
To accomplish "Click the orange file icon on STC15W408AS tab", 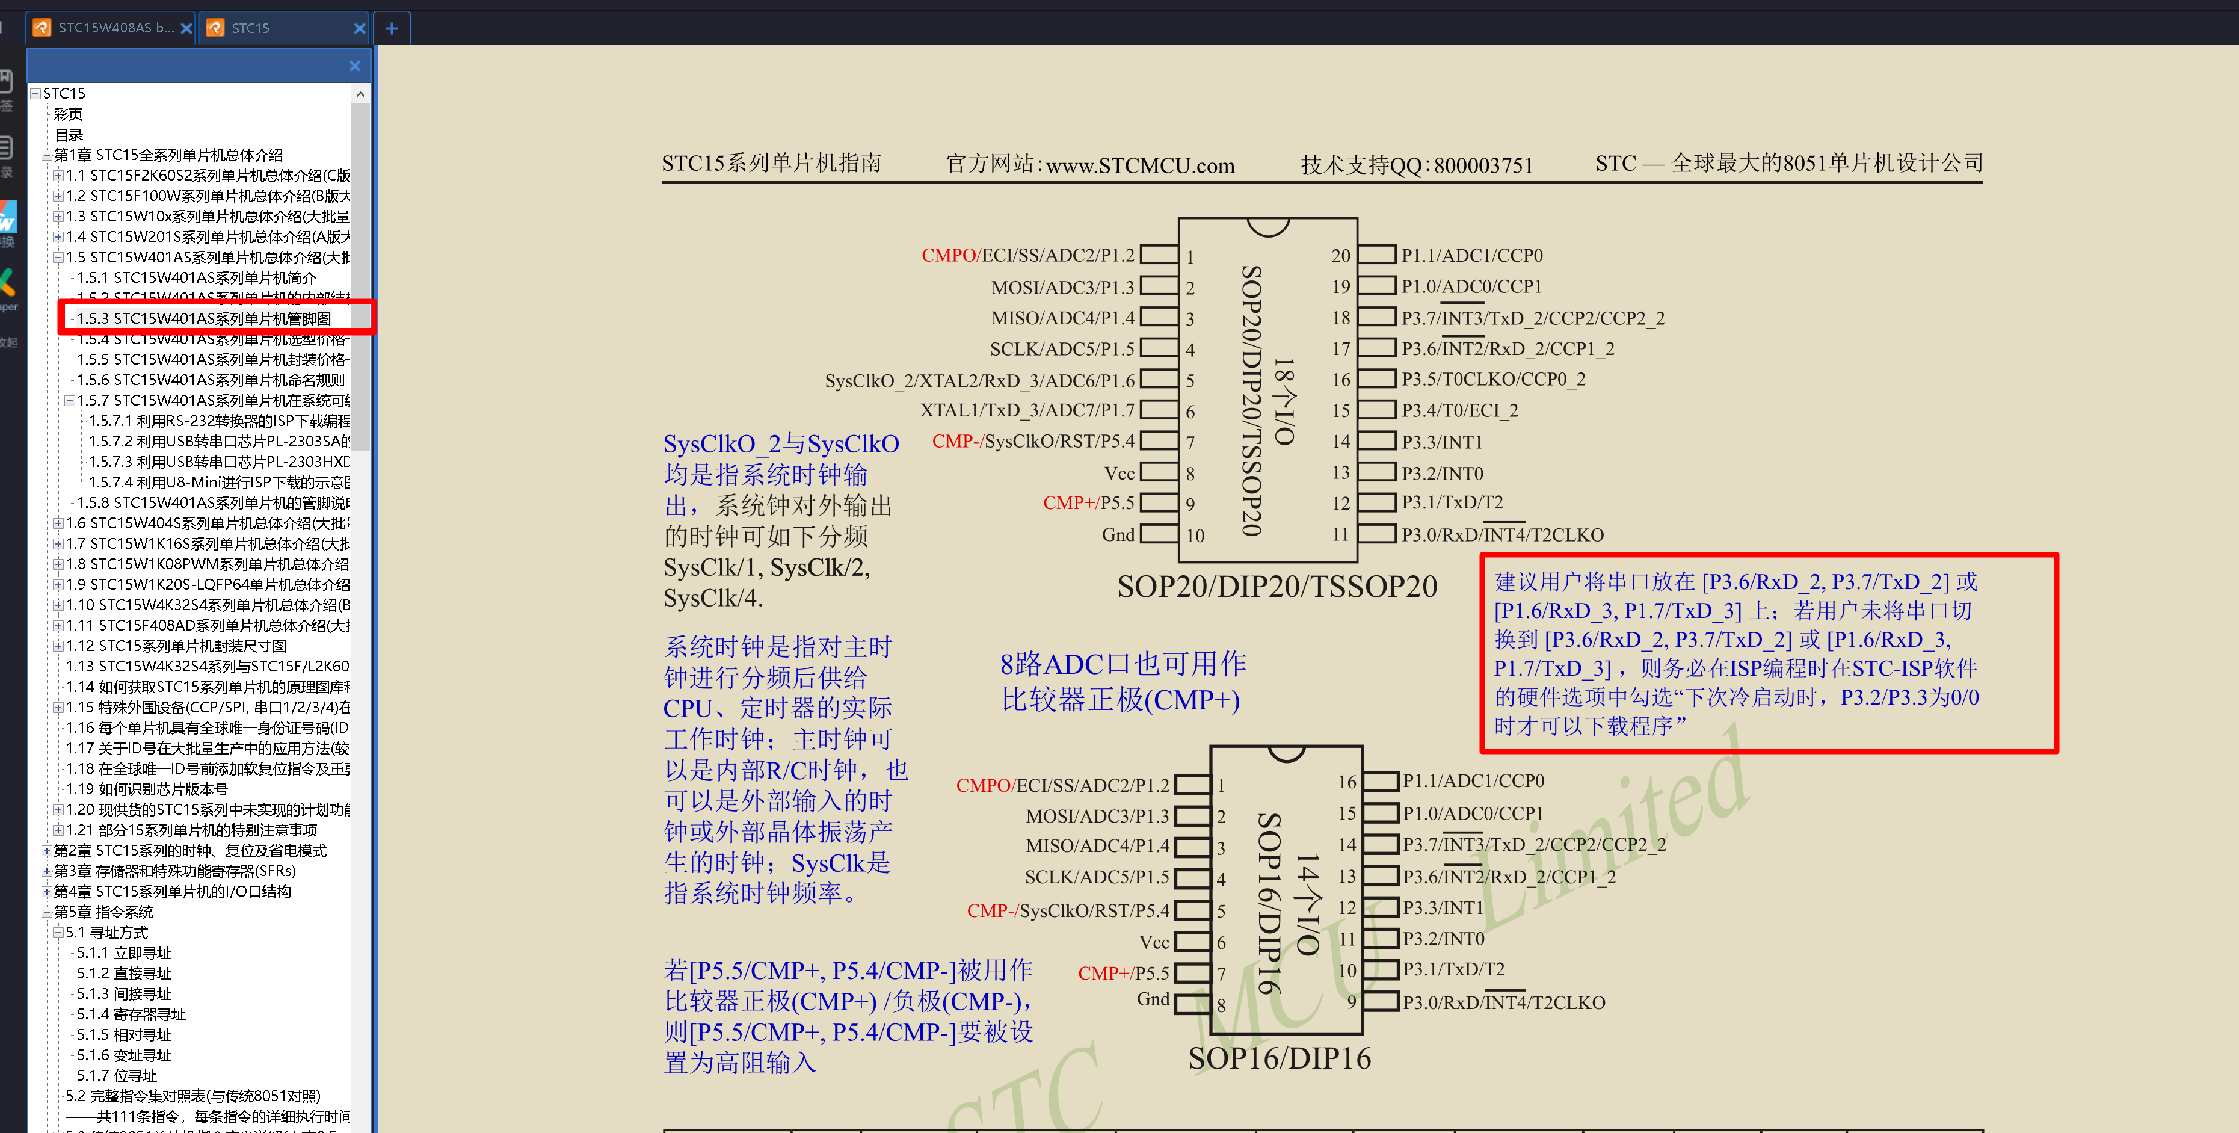I will click(41, 28).
